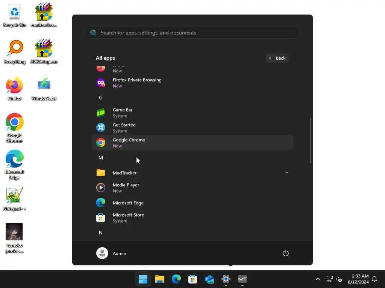Open Get Started app in All apps
This screenshot has height=288, width=385.
(192, 128)
